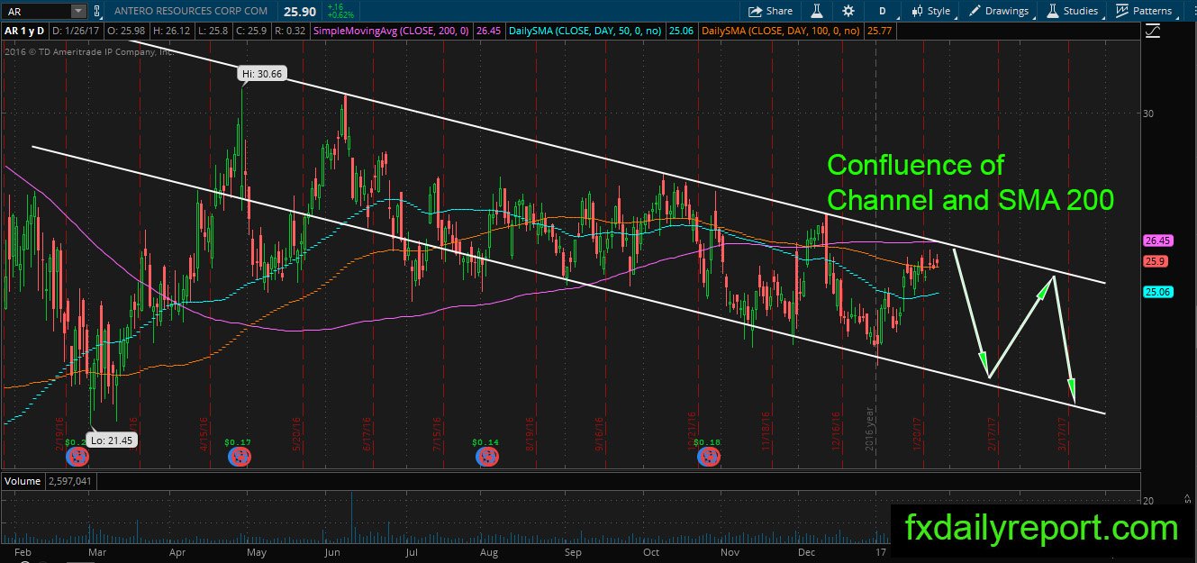Screen dimensions: 1197x563
Task: Click the 26.45 SMA price bubble
Action: (x=1156, y=241)
